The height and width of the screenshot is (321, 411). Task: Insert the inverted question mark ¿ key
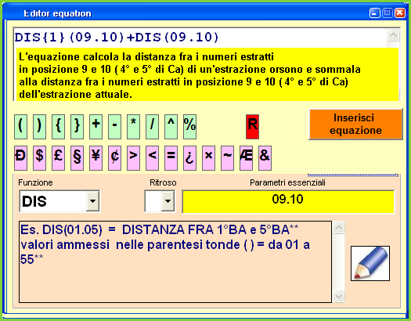pos(189,158)
